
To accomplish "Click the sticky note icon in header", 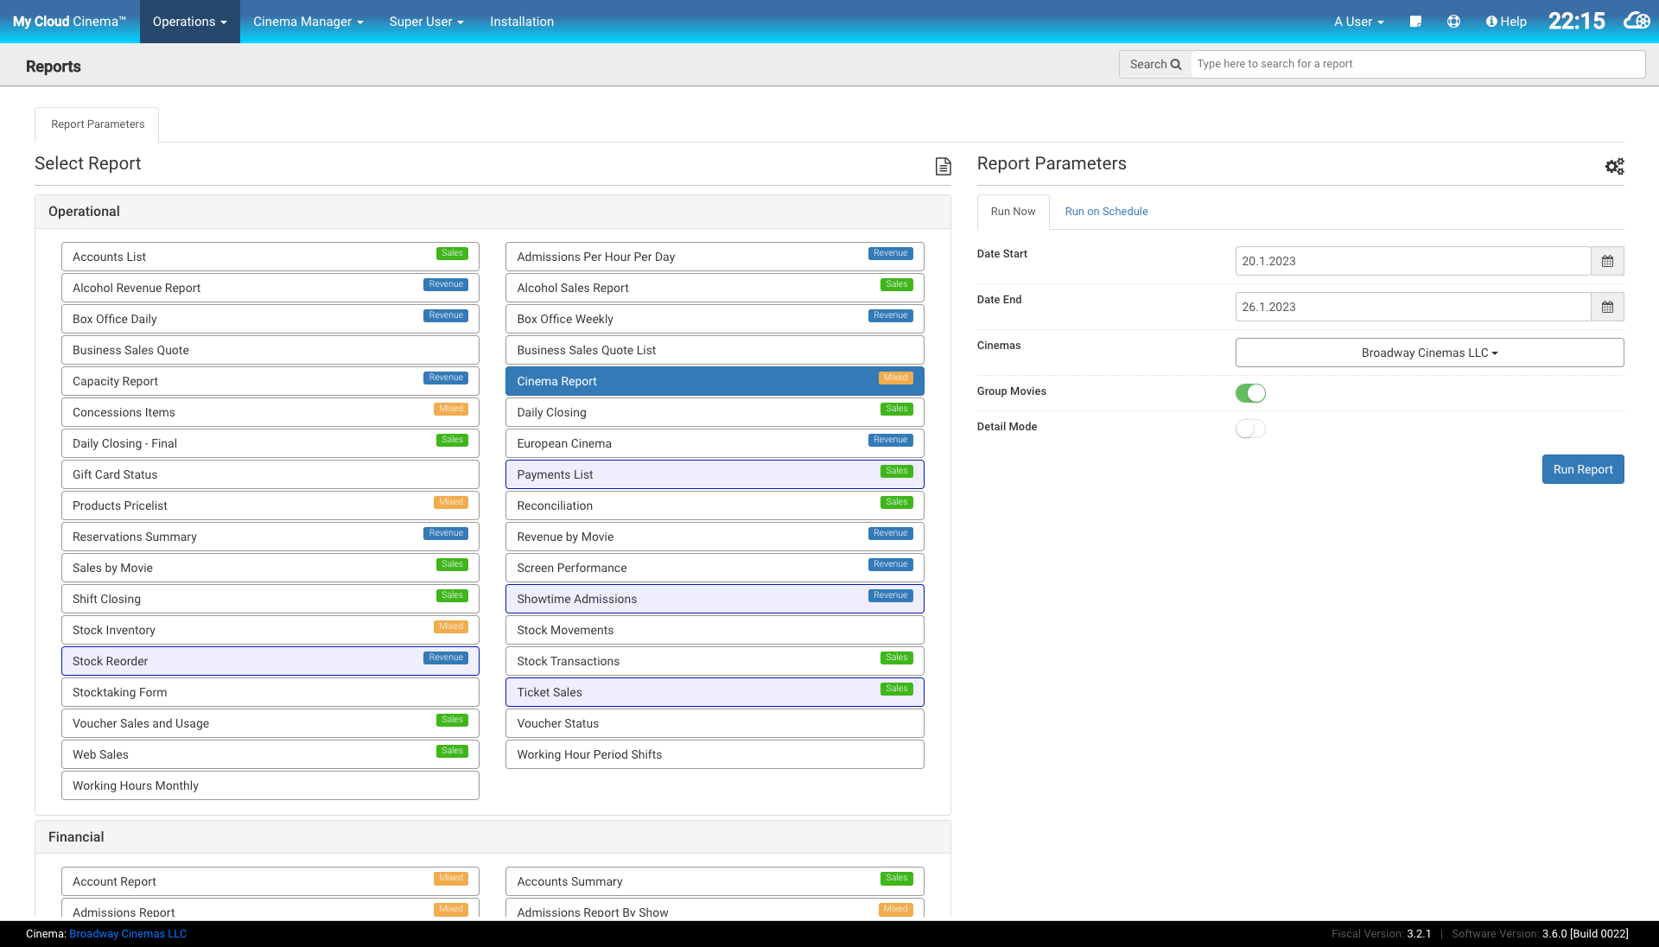I will (1415, 22).
